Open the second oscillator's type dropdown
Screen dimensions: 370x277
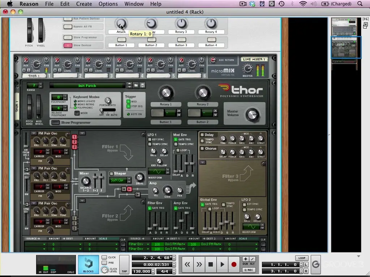click(34, 168)
